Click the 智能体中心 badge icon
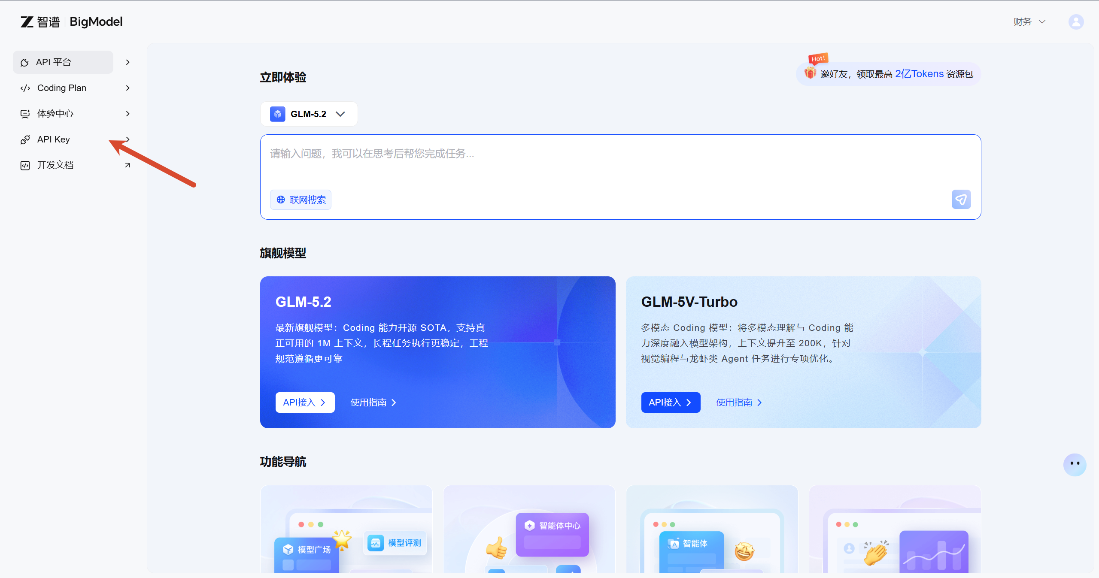1099x578 pixels. click(530, 525)
